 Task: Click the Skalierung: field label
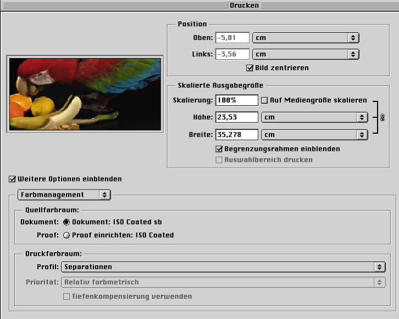(x=192, y=100)
